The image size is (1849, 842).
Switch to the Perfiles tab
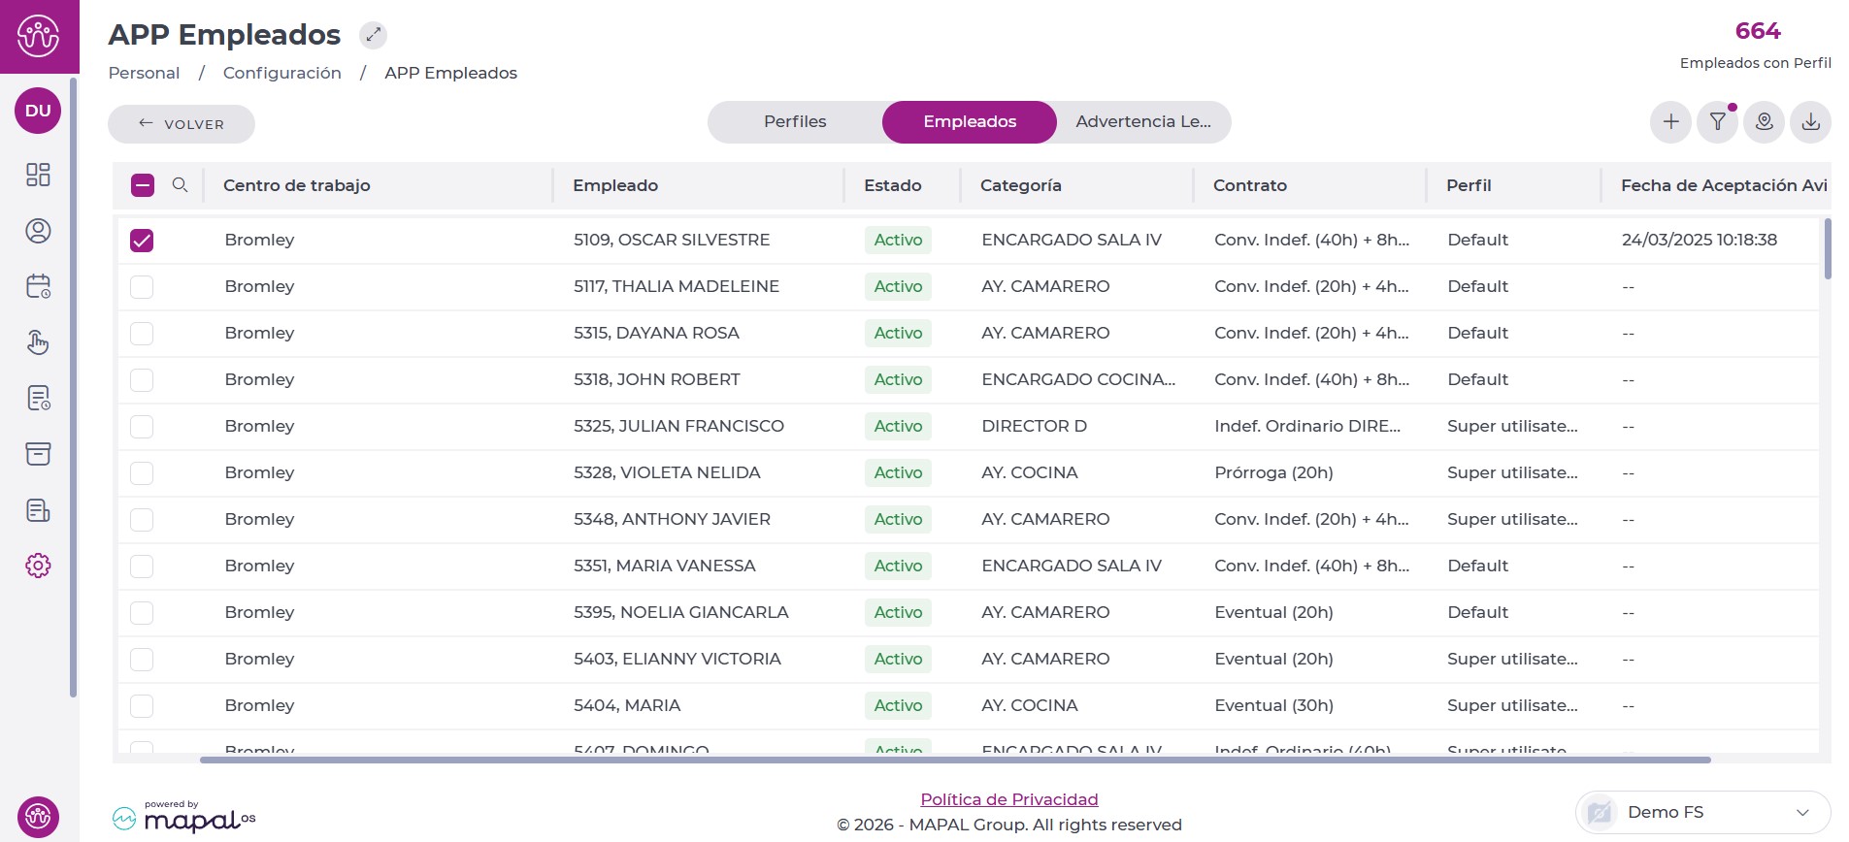795,122
